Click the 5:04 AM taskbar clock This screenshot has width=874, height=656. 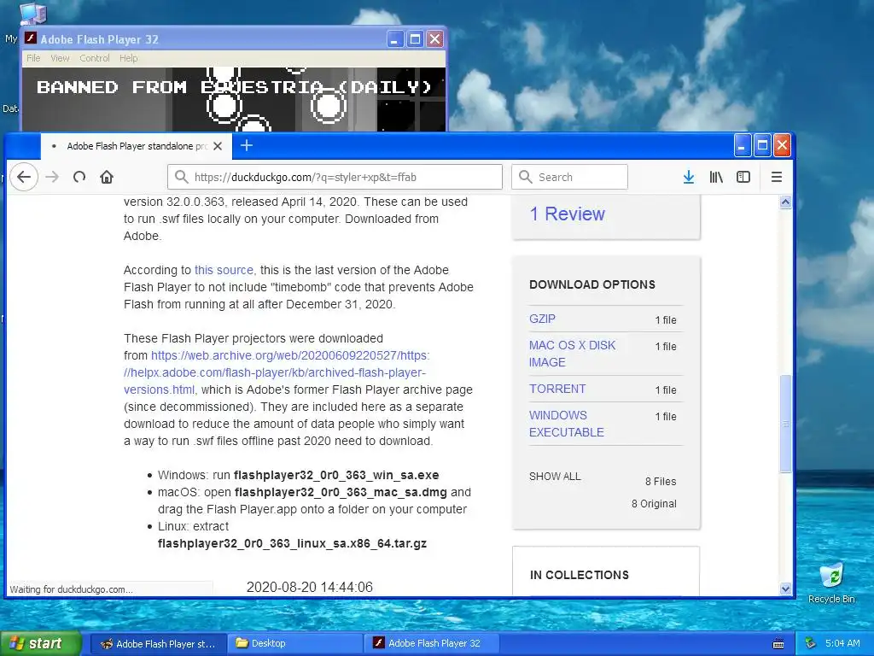pos(842,644)
